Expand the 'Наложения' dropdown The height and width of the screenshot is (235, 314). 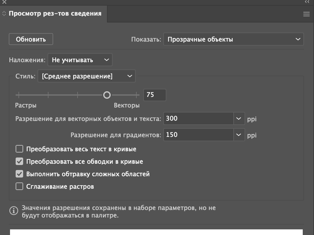click(x=80, y=60)
